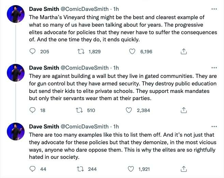Open more options on the first tweet
This screenshot has width=224, height=178.
(x=214, y=9)
